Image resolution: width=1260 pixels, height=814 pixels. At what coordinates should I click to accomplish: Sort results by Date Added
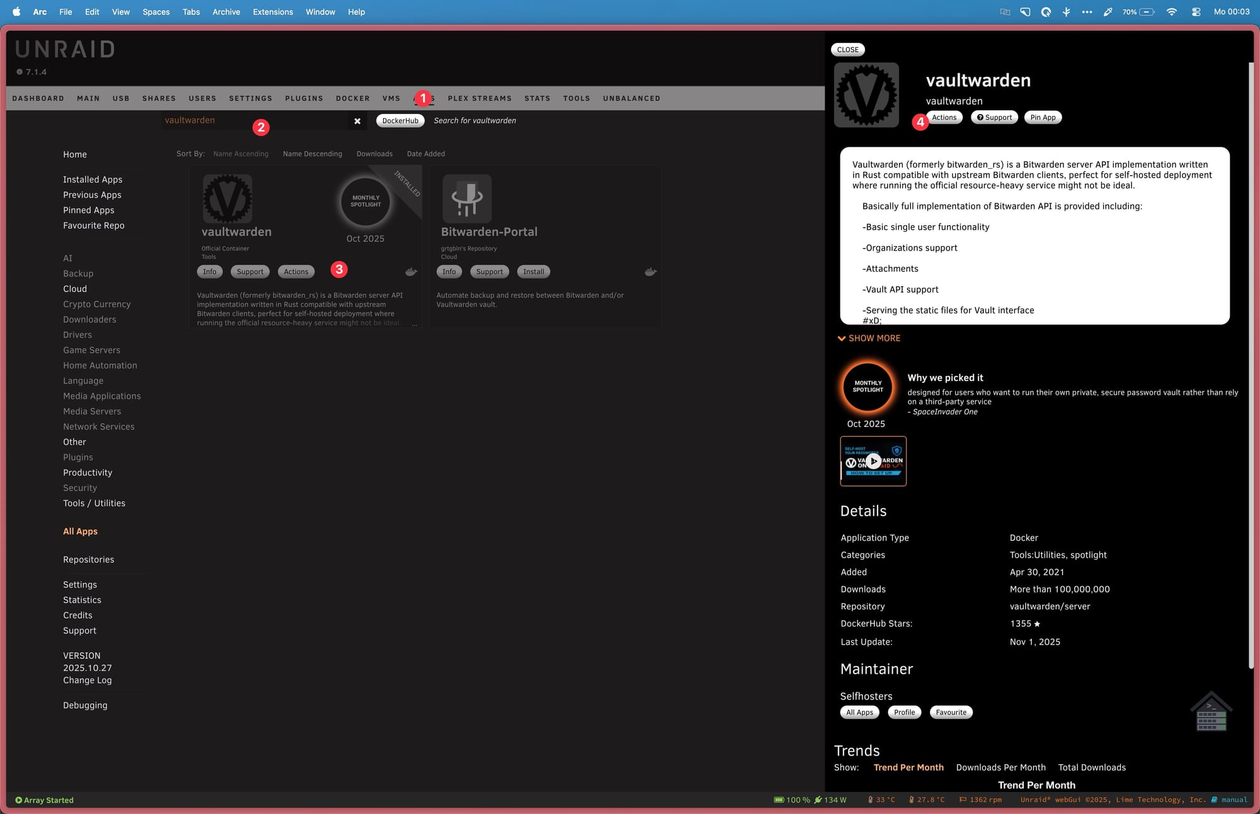pyautogui.click(x=425, y=154)
